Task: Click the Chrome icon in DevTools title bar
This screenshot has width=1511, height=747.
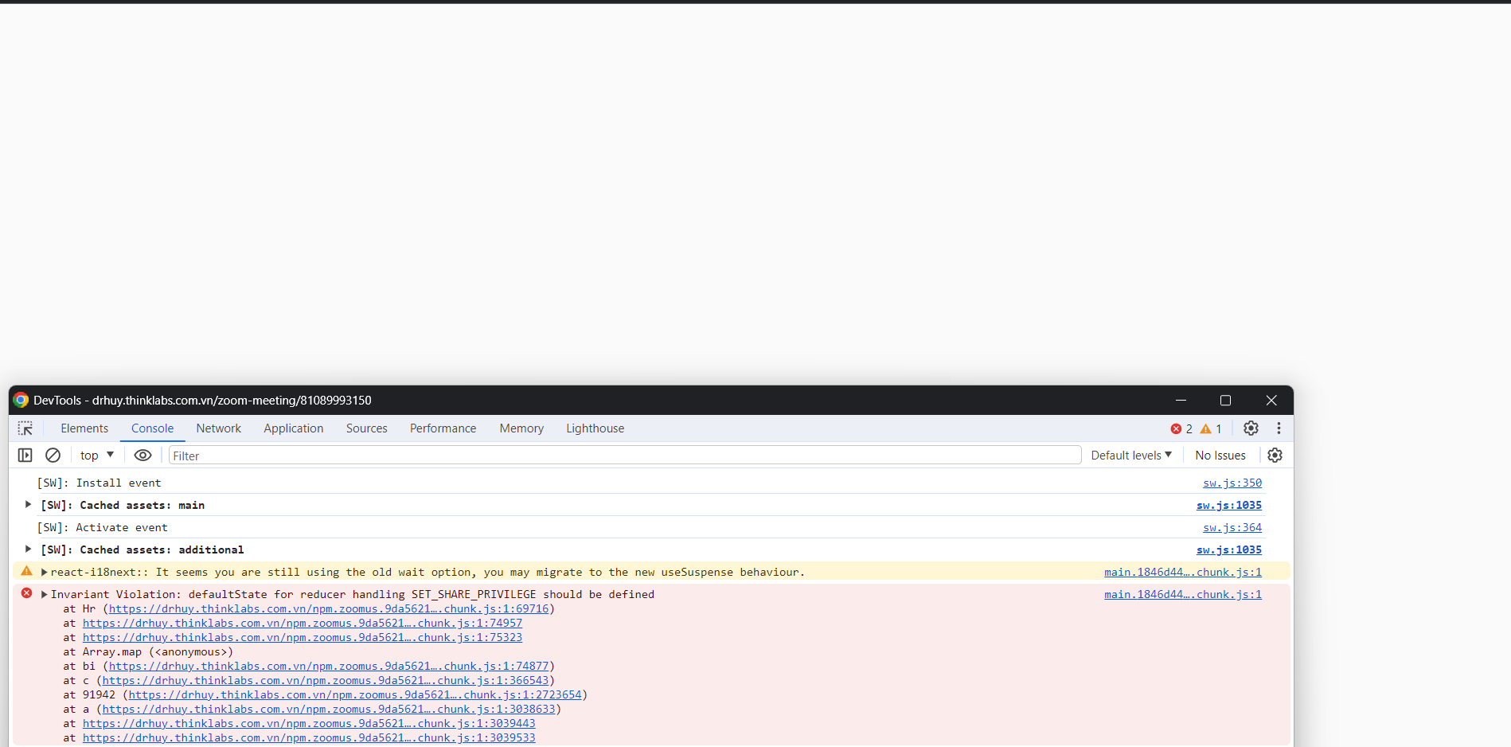Action: tap(21, 400)
